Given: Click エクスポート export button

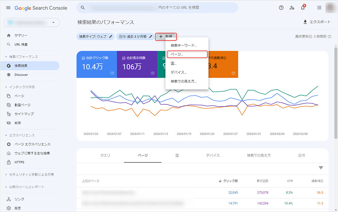Looking at the screenshot, I should point(317,22).
